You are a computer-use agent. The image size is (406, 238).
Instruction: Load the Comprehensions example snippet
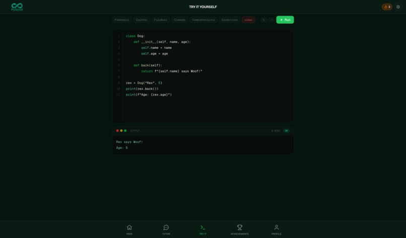[204, 20]
